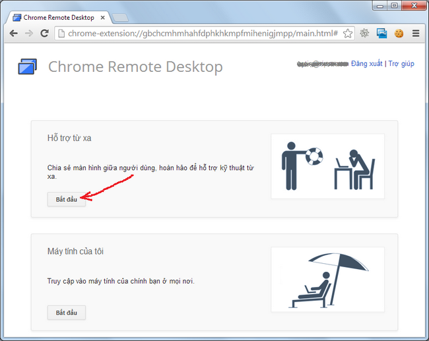429x341 pixels.
Task: Click the beach umbrella illustration
Action: click(327, 280)
